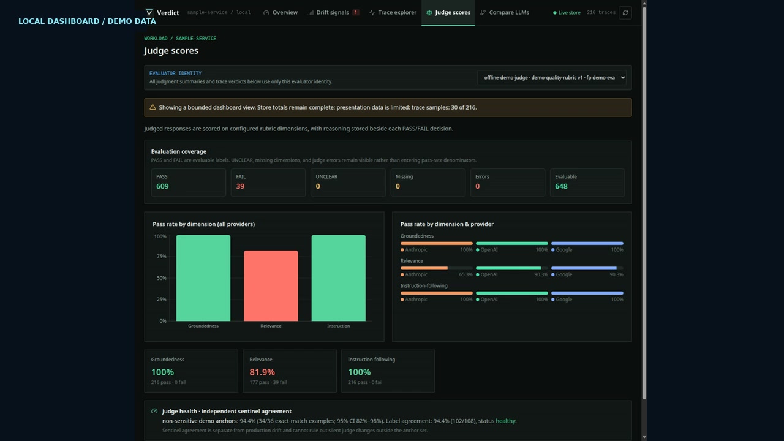Click the Anthropic Relevance progress bar
Viewport: 784px width, 441px height.
coord(437,268)
